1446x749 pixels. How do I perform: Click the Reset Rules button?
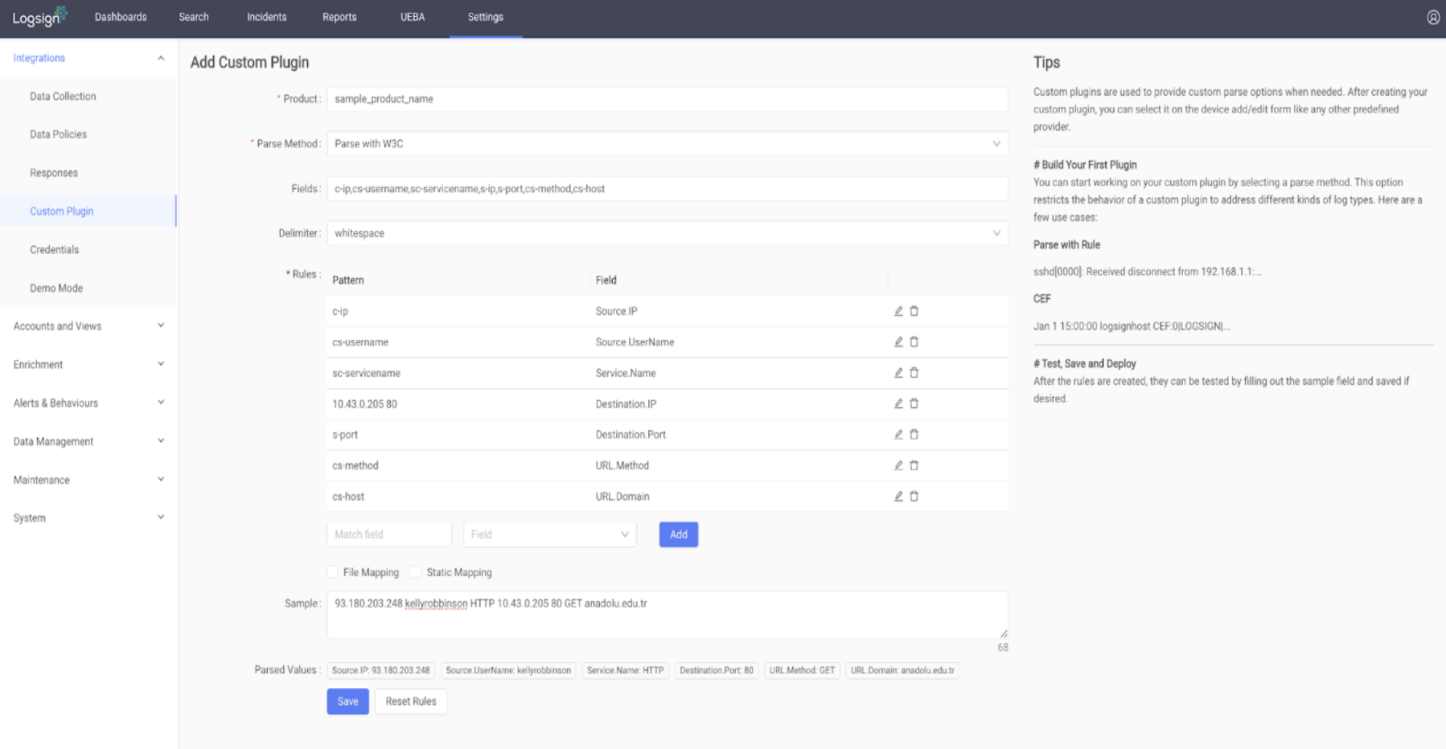coord(411,702)
